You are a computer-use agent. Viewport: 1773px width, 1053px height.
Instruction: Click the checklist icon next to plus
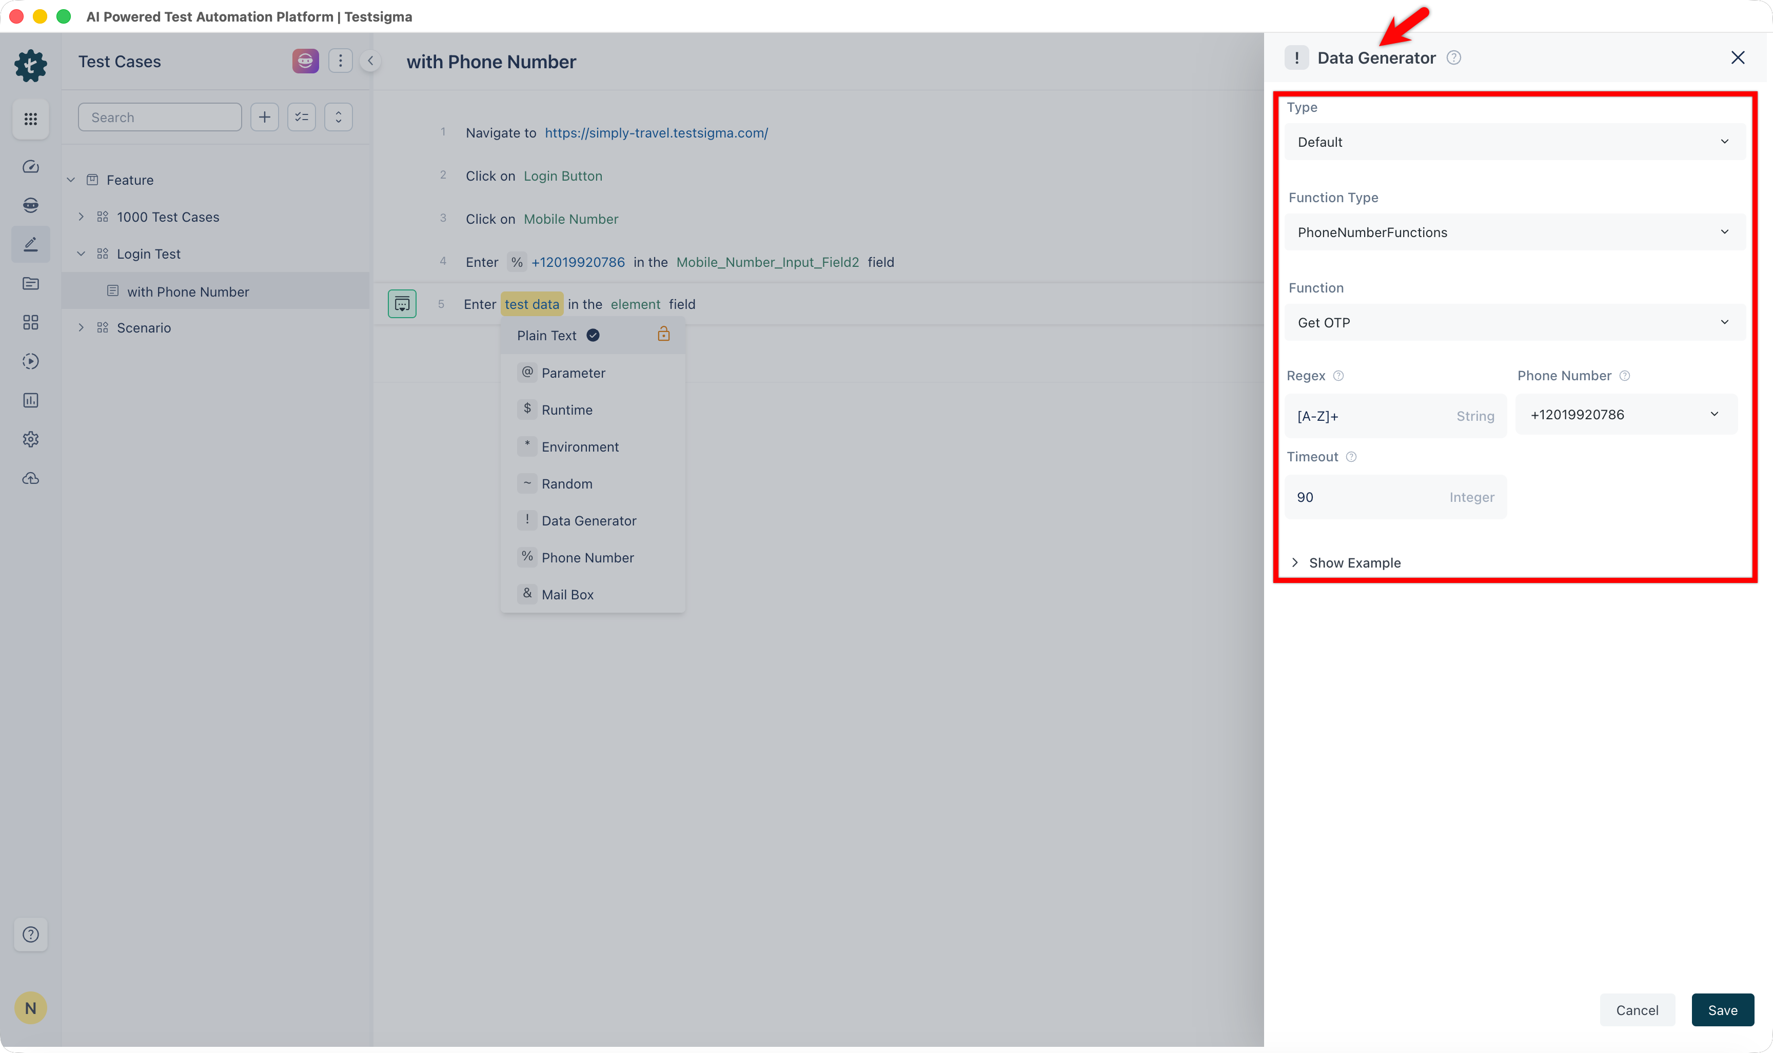(x=302, y=117)
